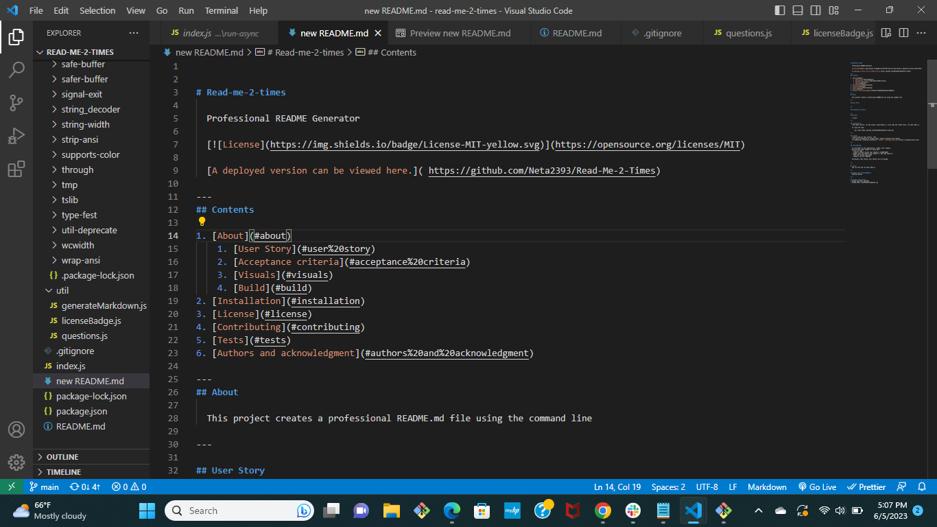Open the Terminal menu
Screen dimensions: 937x527
click(221, 10)
